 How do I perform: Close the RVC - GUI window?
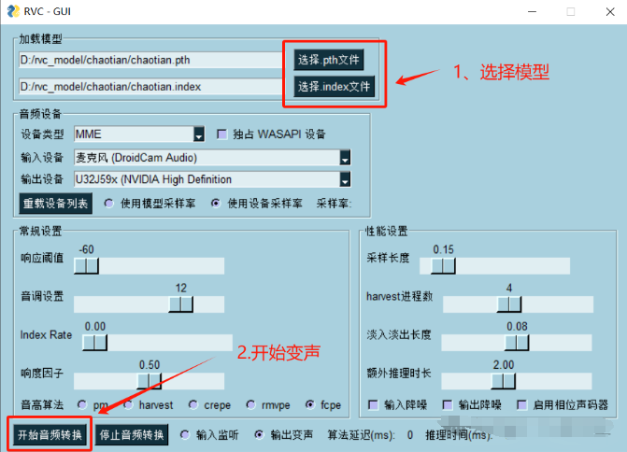pos(610,11)
